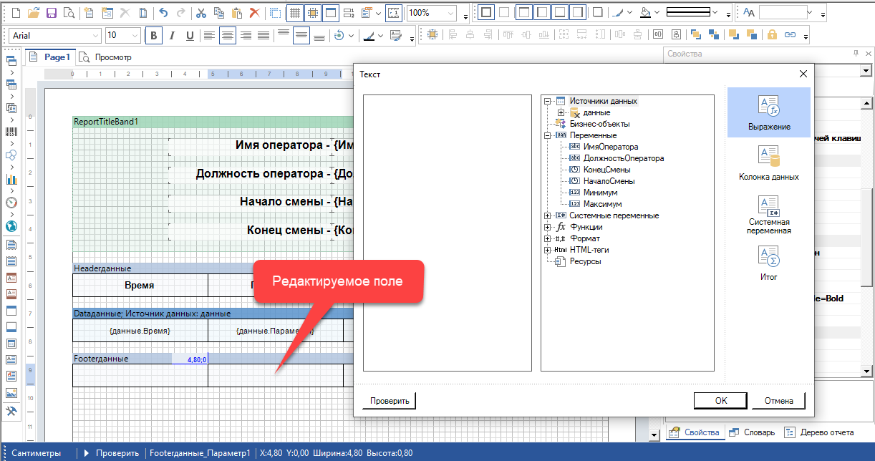Viewport: 875px width, 461px height.
Task: Select the {данные.Время} data band cell
Action: pyautogui.click(x=140, y=331)
